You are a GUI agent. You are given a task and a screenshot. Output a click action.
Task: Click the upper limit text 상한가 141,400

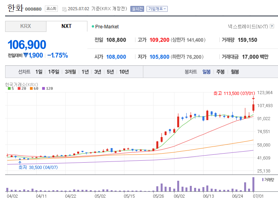click(x=188, y=40)
